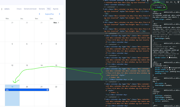This screenshot has height=107, width=180.
Task: Click the icon on the fgfg event bar
Action: click(x=47, y=90)
